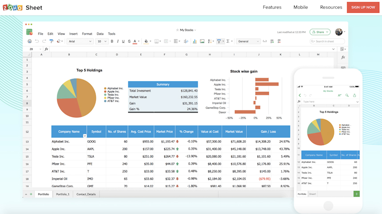Screen dimensions: 382x214
Task: Click the insert image icon
Action: click(x=202, y=41)
